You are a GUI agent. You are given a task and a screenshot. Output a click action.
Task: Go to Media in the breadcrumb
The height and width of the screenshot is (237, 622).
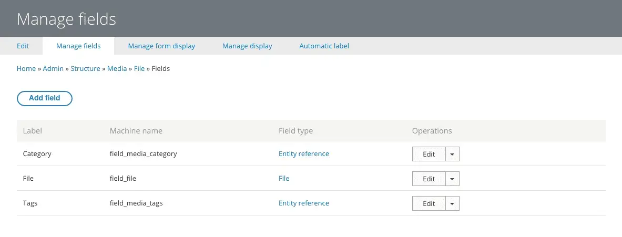click(x=117, y=68)
